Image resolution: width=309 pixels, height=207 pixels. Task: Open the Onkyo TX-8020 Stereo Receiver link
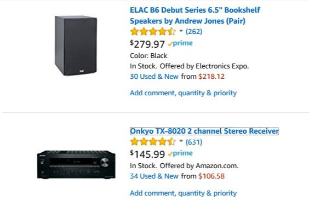[x=204, y=131]
